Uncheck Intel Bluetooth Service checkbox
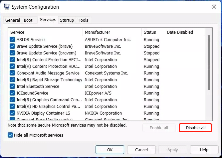 click(12, 86)
